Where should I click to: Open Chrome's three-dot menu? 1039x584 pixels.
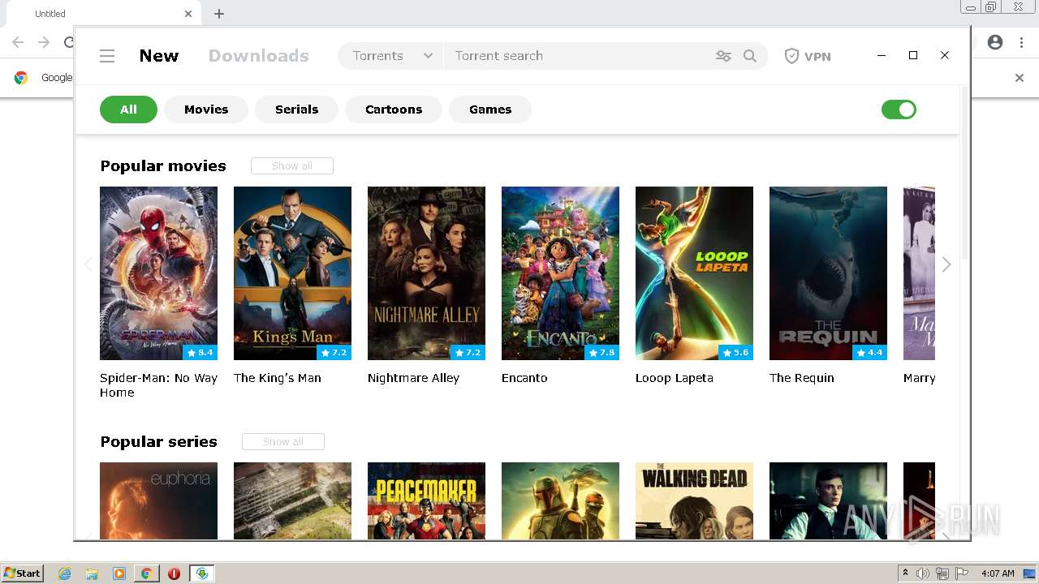click(1021, 42)
